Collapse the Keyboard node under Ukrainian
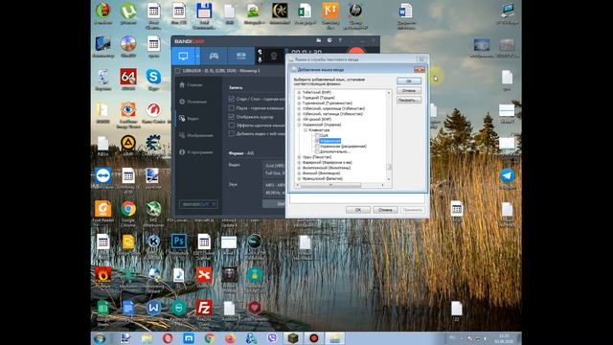The image size is (613, 345). coord(306,130)
